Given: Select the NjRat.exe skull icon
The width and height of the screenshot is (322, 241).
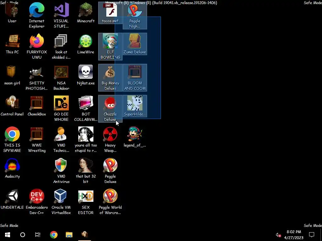Looking at the screenshot, I should point(86,75).
